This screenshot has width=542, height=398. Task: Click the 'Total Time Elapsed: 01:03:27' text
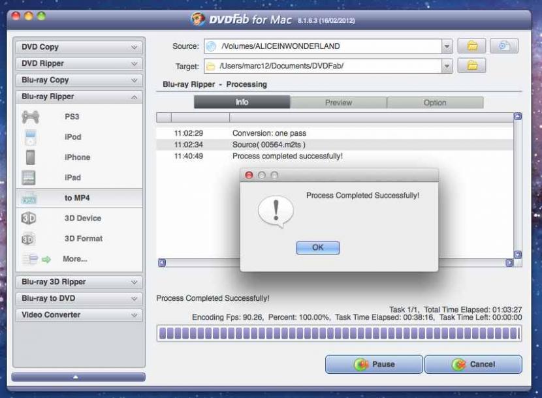[473, 309]
